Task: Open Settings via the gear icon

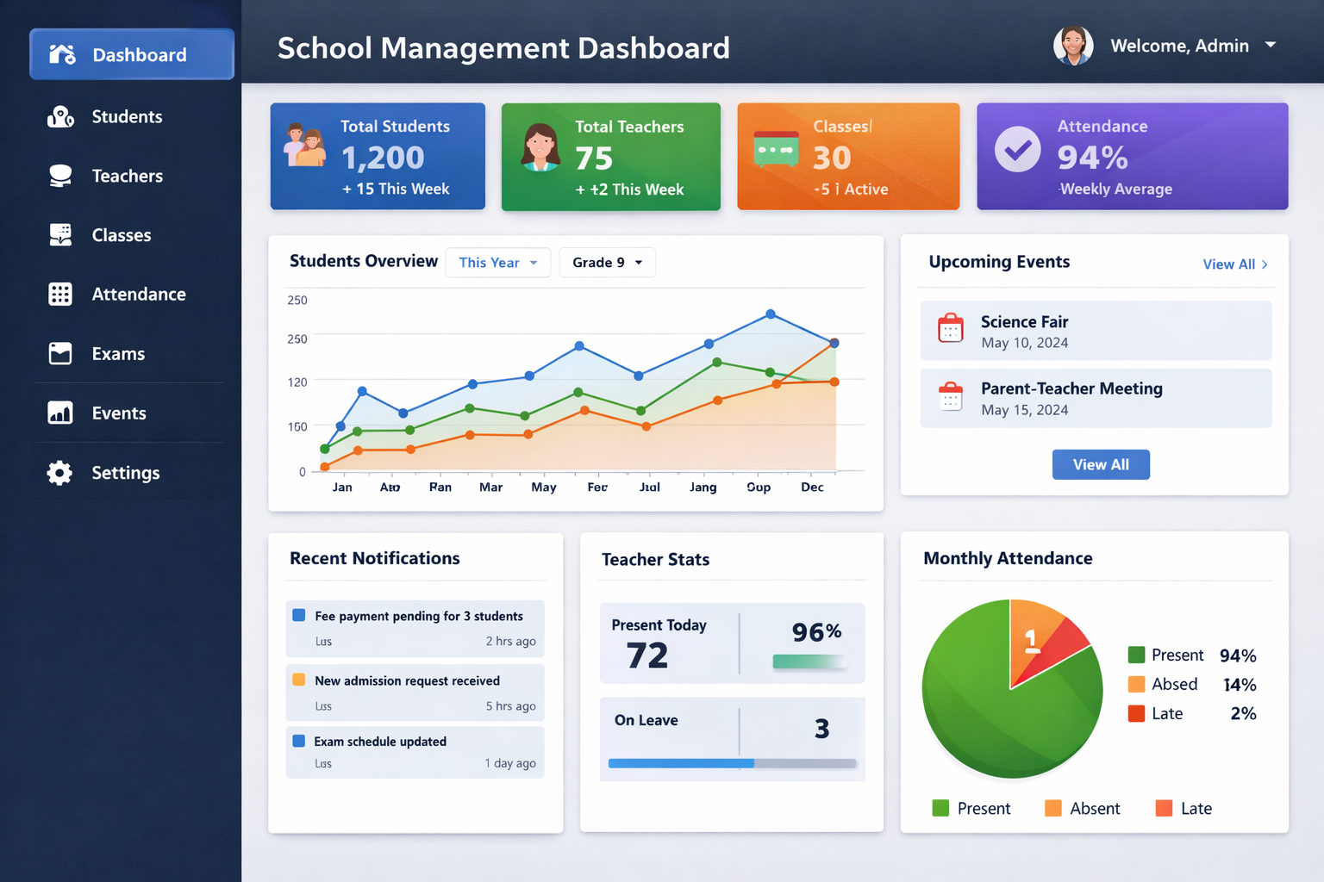Action: (x=60, y=472)
